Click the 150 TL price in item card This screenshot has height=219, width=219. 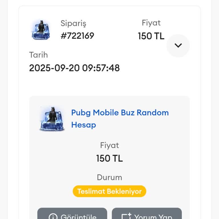coord(109,158)
